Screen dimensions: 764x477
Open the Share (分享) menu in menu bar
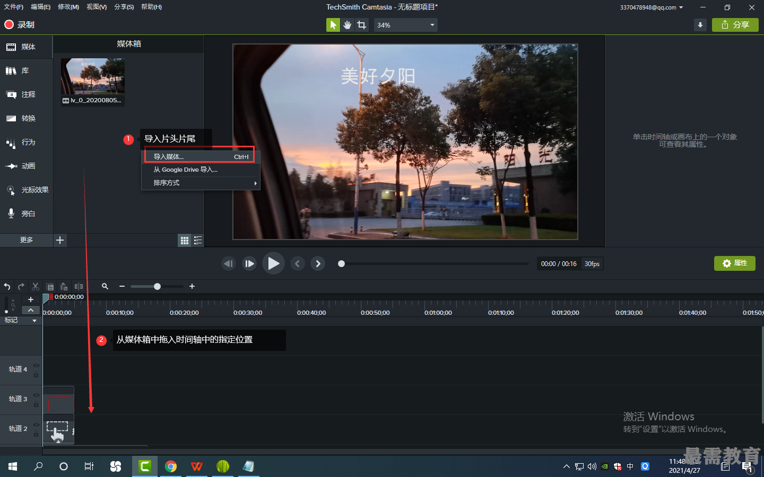point(124,7)
